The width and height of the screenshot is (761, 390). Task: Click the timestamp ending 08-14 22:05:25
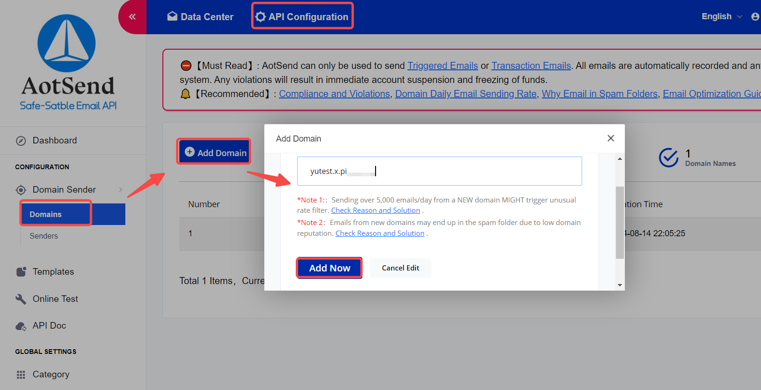[x=655, y=233]
